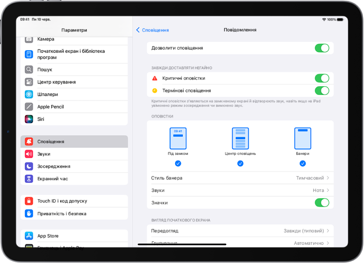Disable the Критичні оповістки switch
The width and height of the screenshot is (364, 263).
point(322,78)
